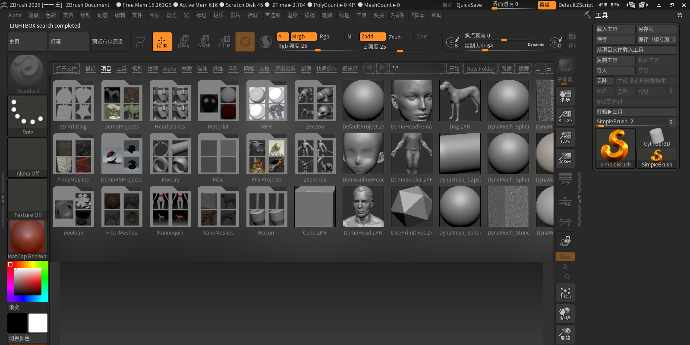Expand the Standard brush selector
The image size is (690, 345).
(28, 74)
